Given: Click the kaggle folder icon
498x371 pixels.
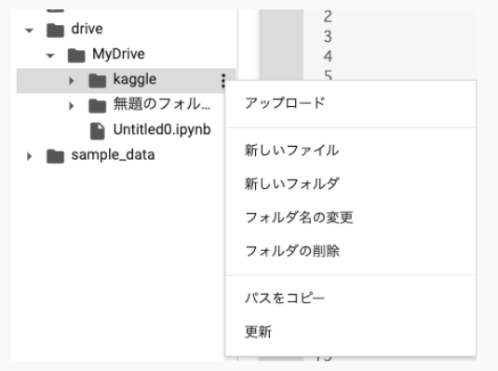Looking at the screenshot, I should pyautogui.click(x=98, y=81).
